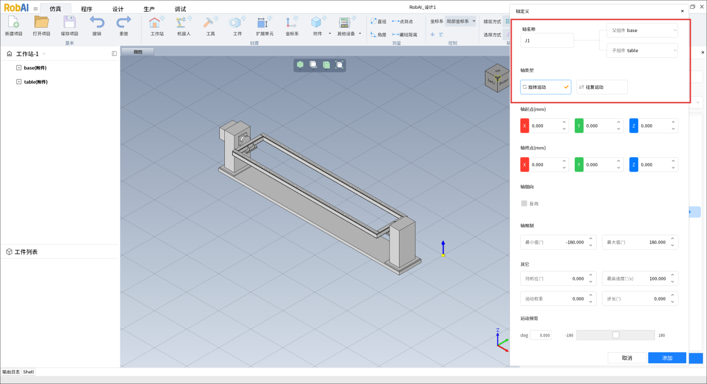Click the 运动预览 motion preview slider handle
Image resolution: width=707 pixels, height=384 pixels.
tap(615, 335)
